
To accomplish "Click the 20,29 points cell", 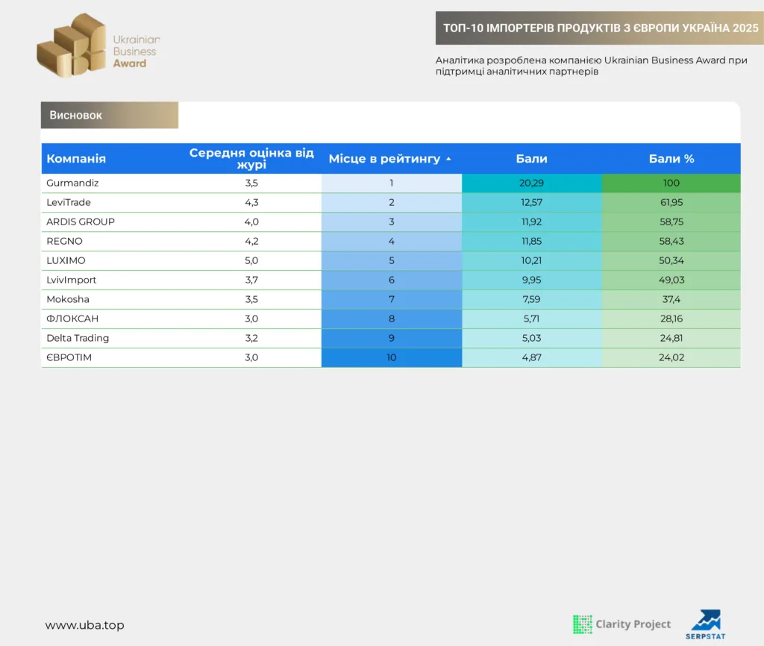I will (531, 184).
